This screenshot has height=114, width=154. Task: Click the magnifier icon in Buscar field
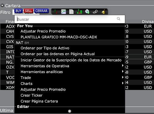pos(118,19)
